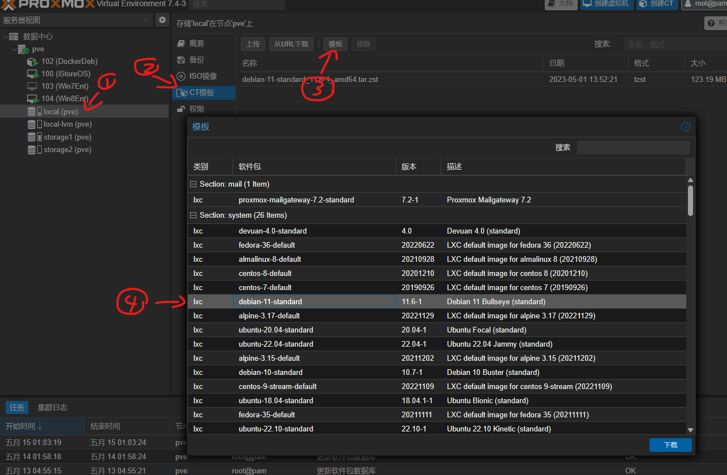This screenshot has height=475, width=727.
Task: Collapse the pve node in tree
Action: point(14,49)
